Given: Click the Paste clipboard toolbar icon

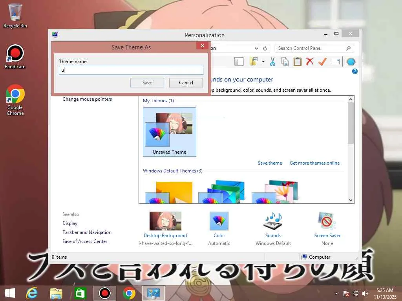Looking at the screenshot, I should tap(298, 62).
